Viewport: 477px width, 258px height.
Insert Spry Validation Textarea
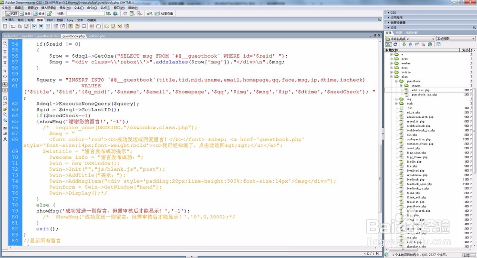(x=113, y=26)
